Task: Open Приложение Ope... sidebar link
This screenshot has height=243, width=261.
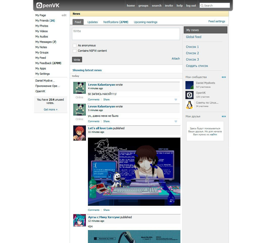Action: tap(48, 86)
